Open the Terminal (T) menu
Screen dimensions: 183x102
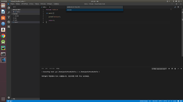(50, 4)
